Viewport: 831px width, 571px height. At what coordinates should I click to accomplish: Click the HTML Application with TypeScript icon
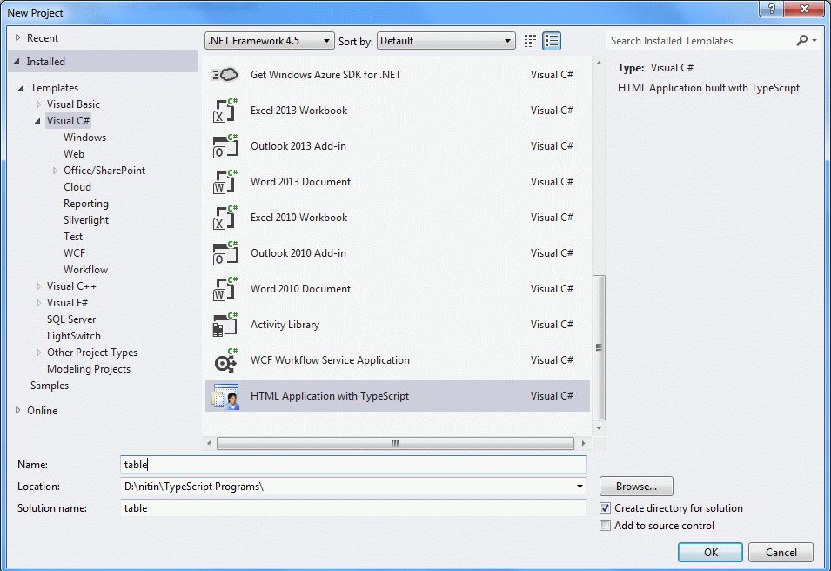225,396
